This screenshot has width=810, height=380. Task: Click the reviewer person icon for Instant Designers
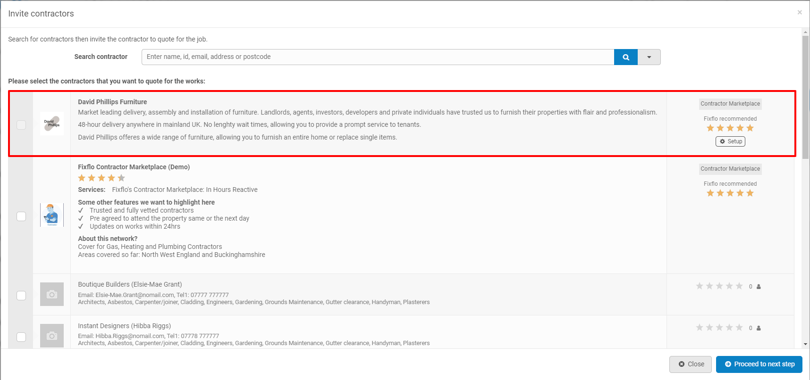coord(759,328)
